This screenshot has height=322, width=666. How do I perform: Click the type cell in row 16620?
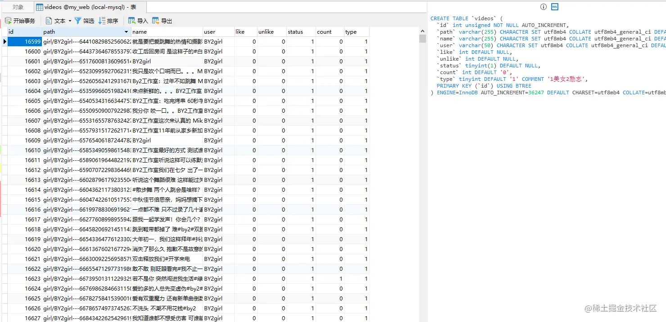pos(357,249)
